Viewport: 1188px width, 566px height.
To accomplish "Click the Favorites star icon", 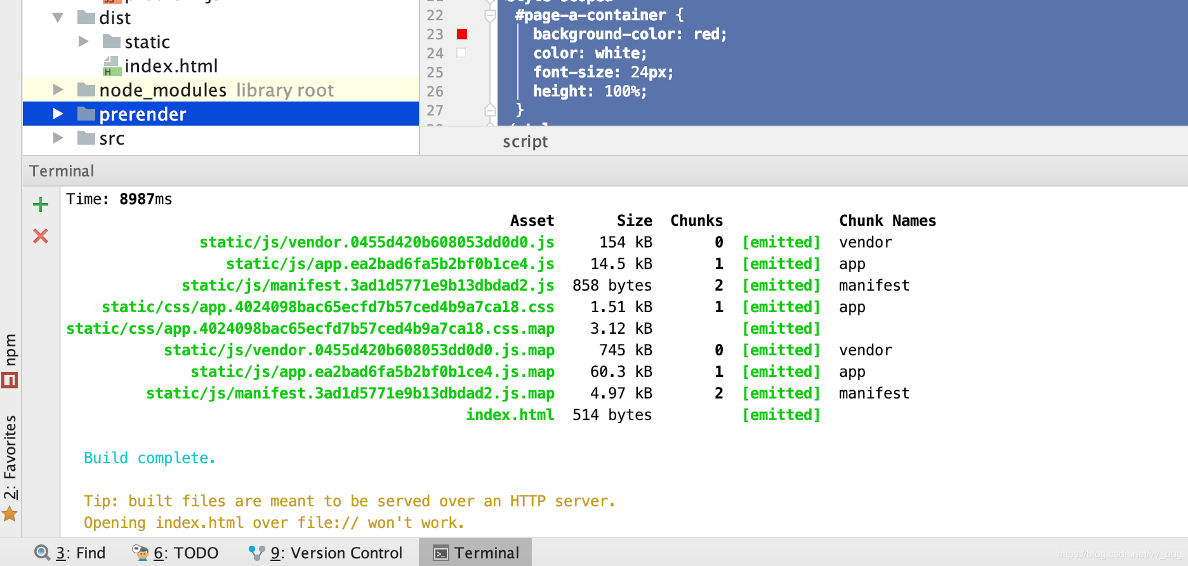I will coord(10,513).
